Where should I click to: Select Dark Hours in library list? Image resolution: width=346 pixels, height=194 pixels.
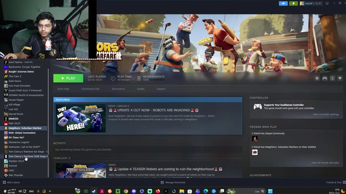pos(15,81)
